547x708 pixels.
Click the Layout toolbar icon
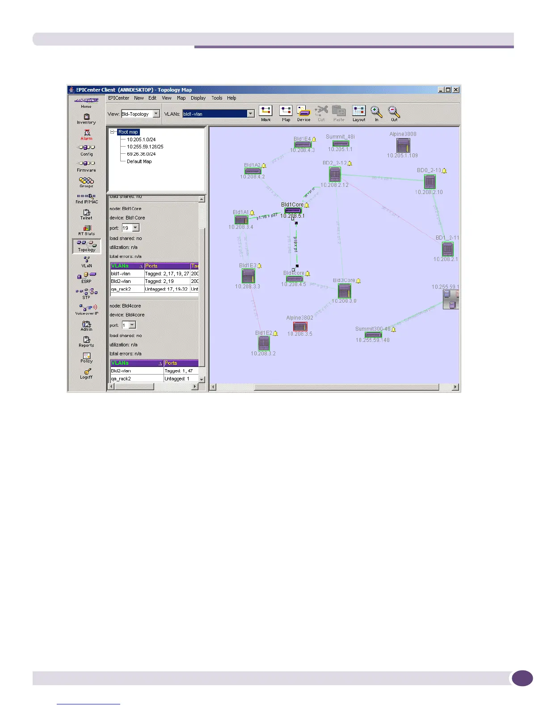[359, 113]
